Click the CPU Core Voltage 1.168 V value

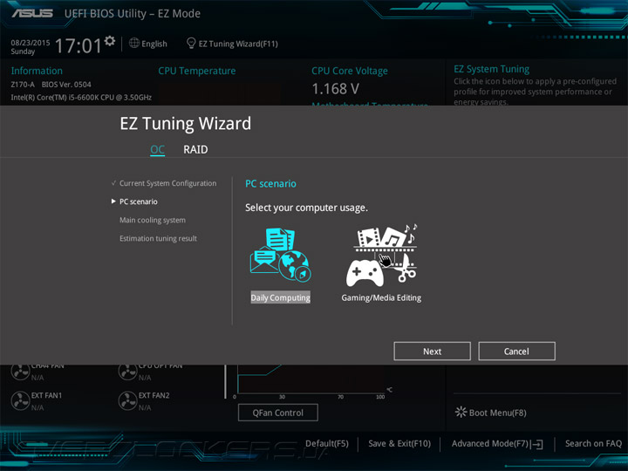(335, 88)
